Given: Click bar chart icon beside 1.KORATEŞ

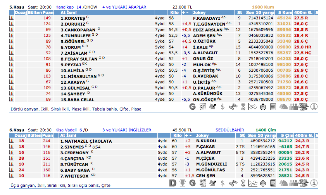Looking at the screenshot, I should (x=11, y=18).
